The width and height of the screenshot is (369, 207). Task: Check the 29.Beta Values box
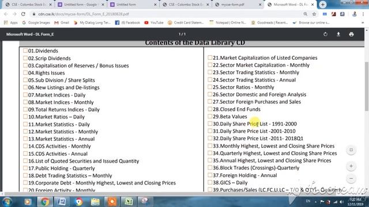pos(210,116)
